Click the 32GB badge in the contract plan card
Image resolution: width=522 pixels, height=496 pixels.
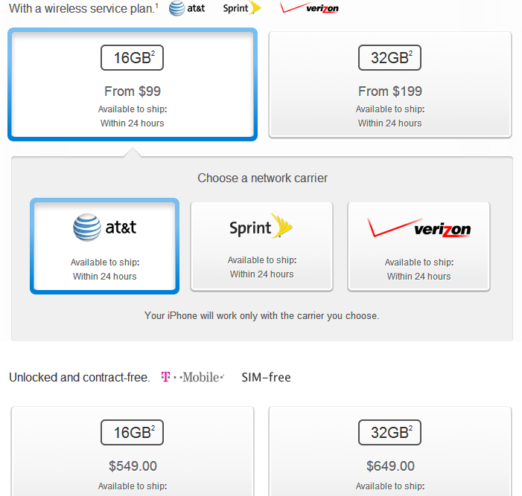390,57
